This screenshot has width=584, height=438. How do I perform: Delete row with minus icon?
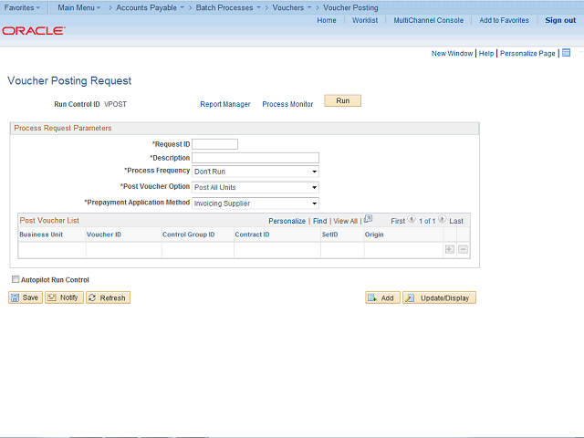tap(463, 249)
